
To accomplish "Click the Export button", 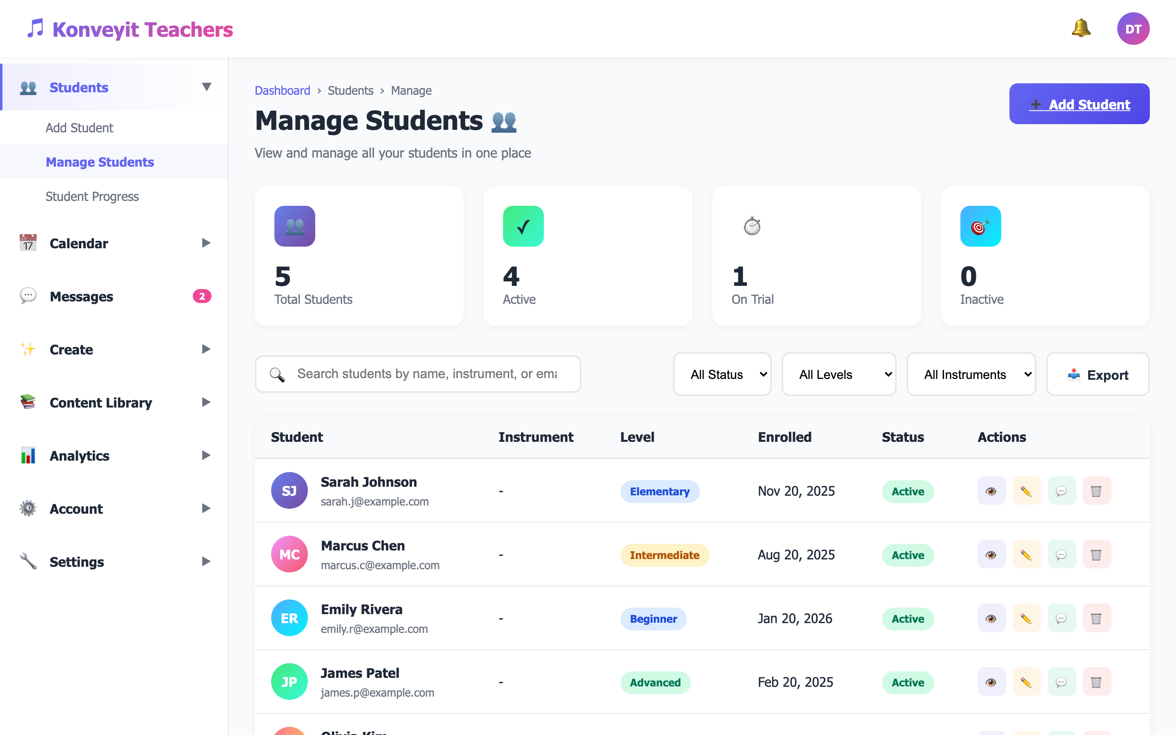I will (1097, 374).
